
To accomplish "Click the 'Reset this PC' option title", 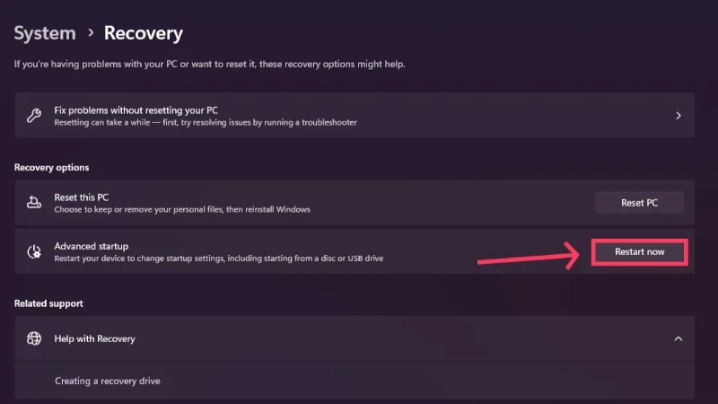I will click(x=82, y=197).
